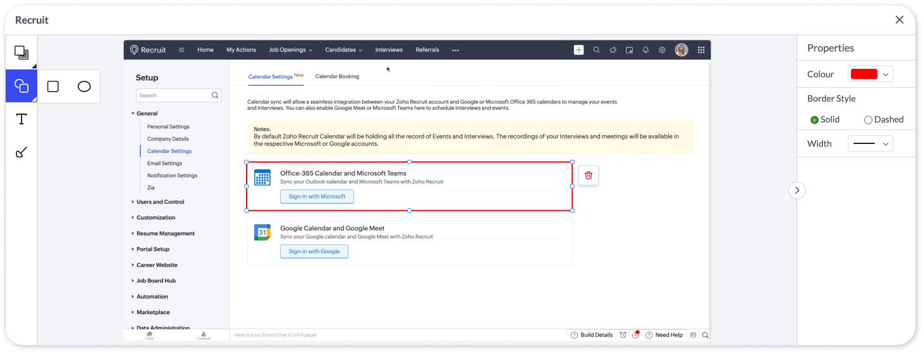Delete the selected red rectangle annotation

tap(589, 175)
